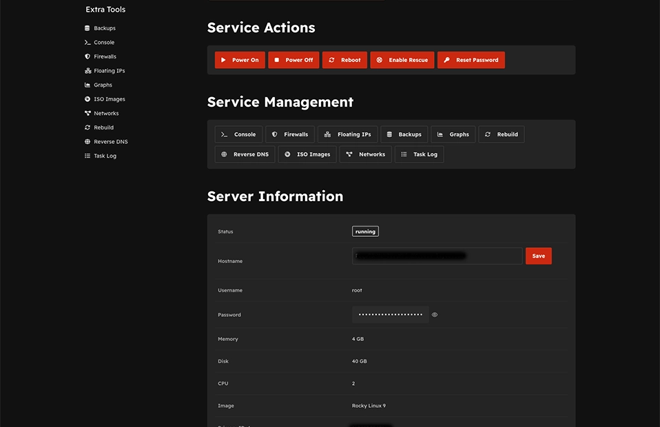Click the Networks node icon in the sidebar
Screen dimensions: 660x427
(87, 113)
